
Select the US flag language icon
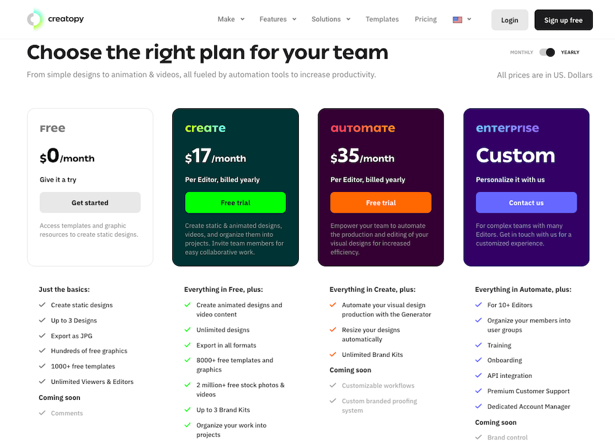tap(458, 20)
